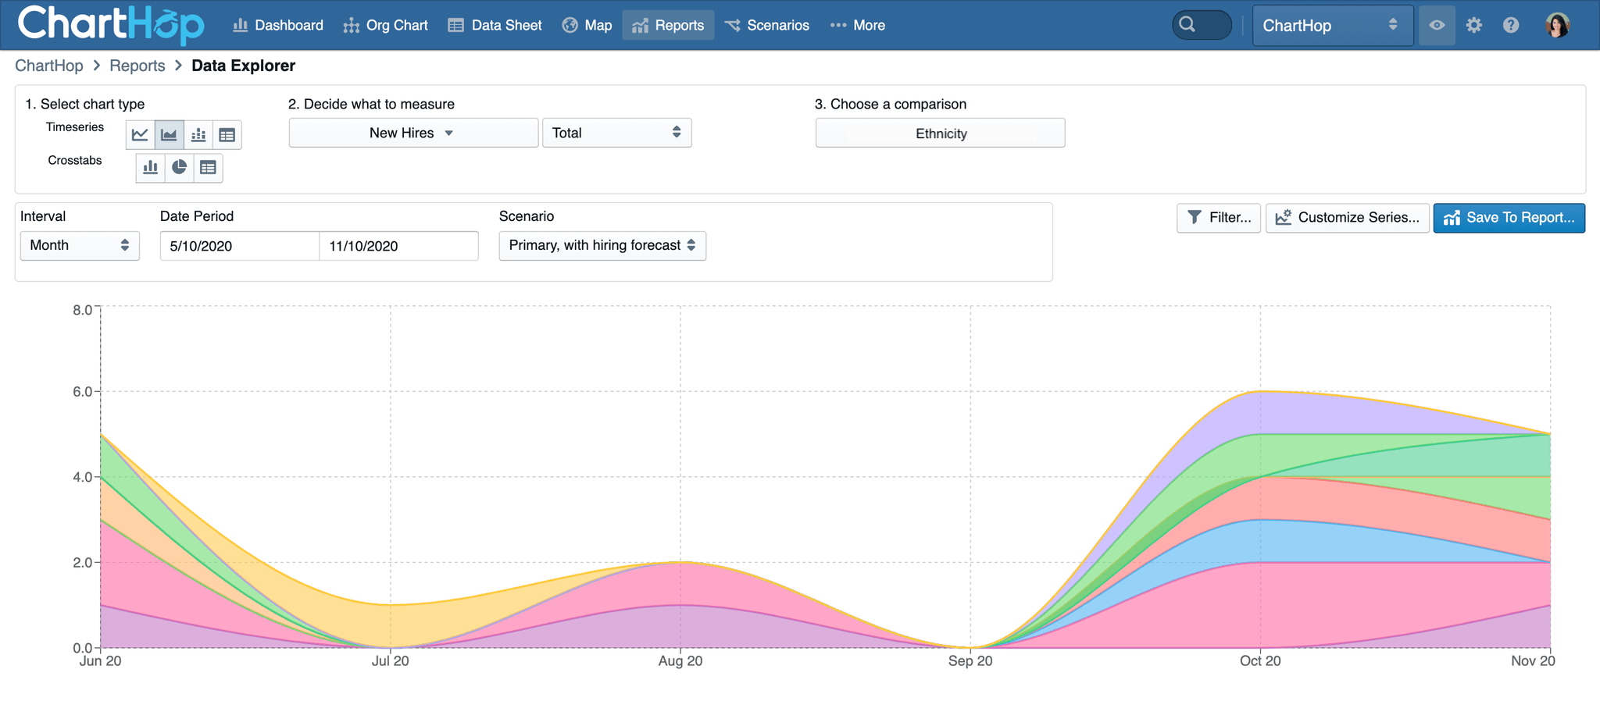The height and width of the screenshot is (719, 1600).
Task: Toggle the eye view-mode button
Action: click(x=1437, y=25)
